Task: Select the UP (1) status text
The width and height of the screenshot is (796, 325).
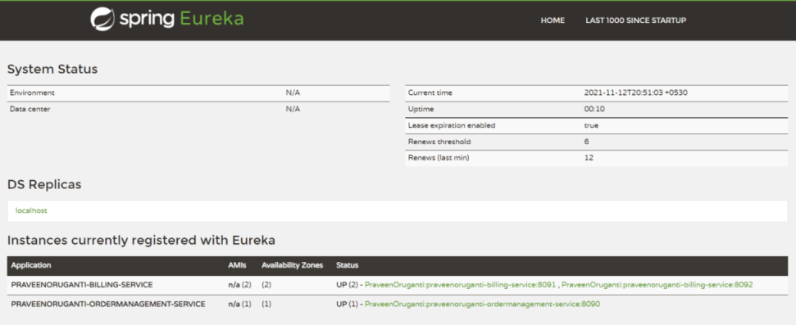Action: tap(348, 305)
